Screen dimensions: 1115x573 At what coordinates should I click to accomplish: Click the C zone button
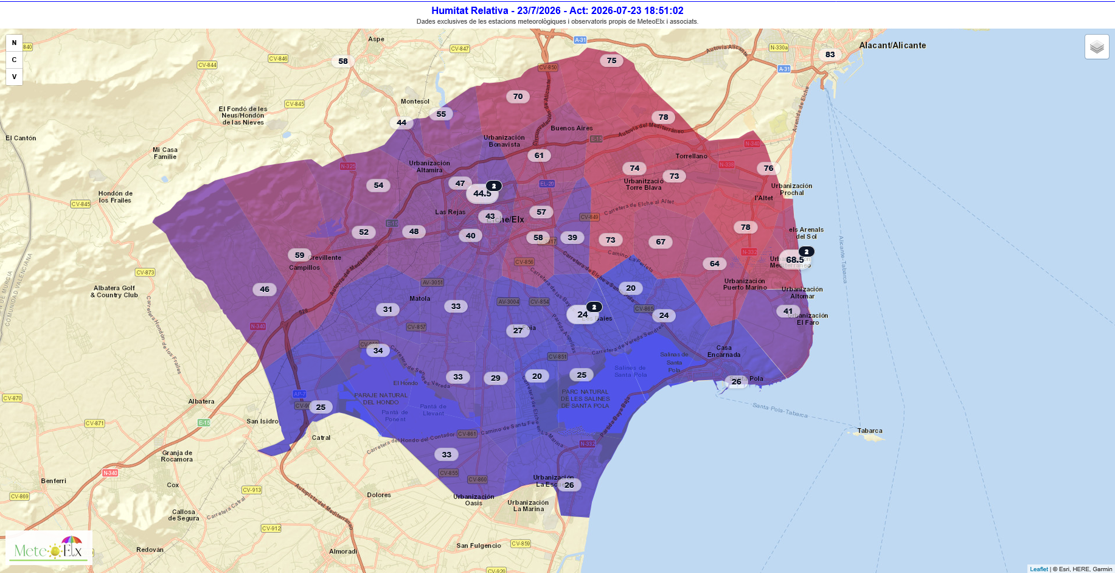coord(14,60)
